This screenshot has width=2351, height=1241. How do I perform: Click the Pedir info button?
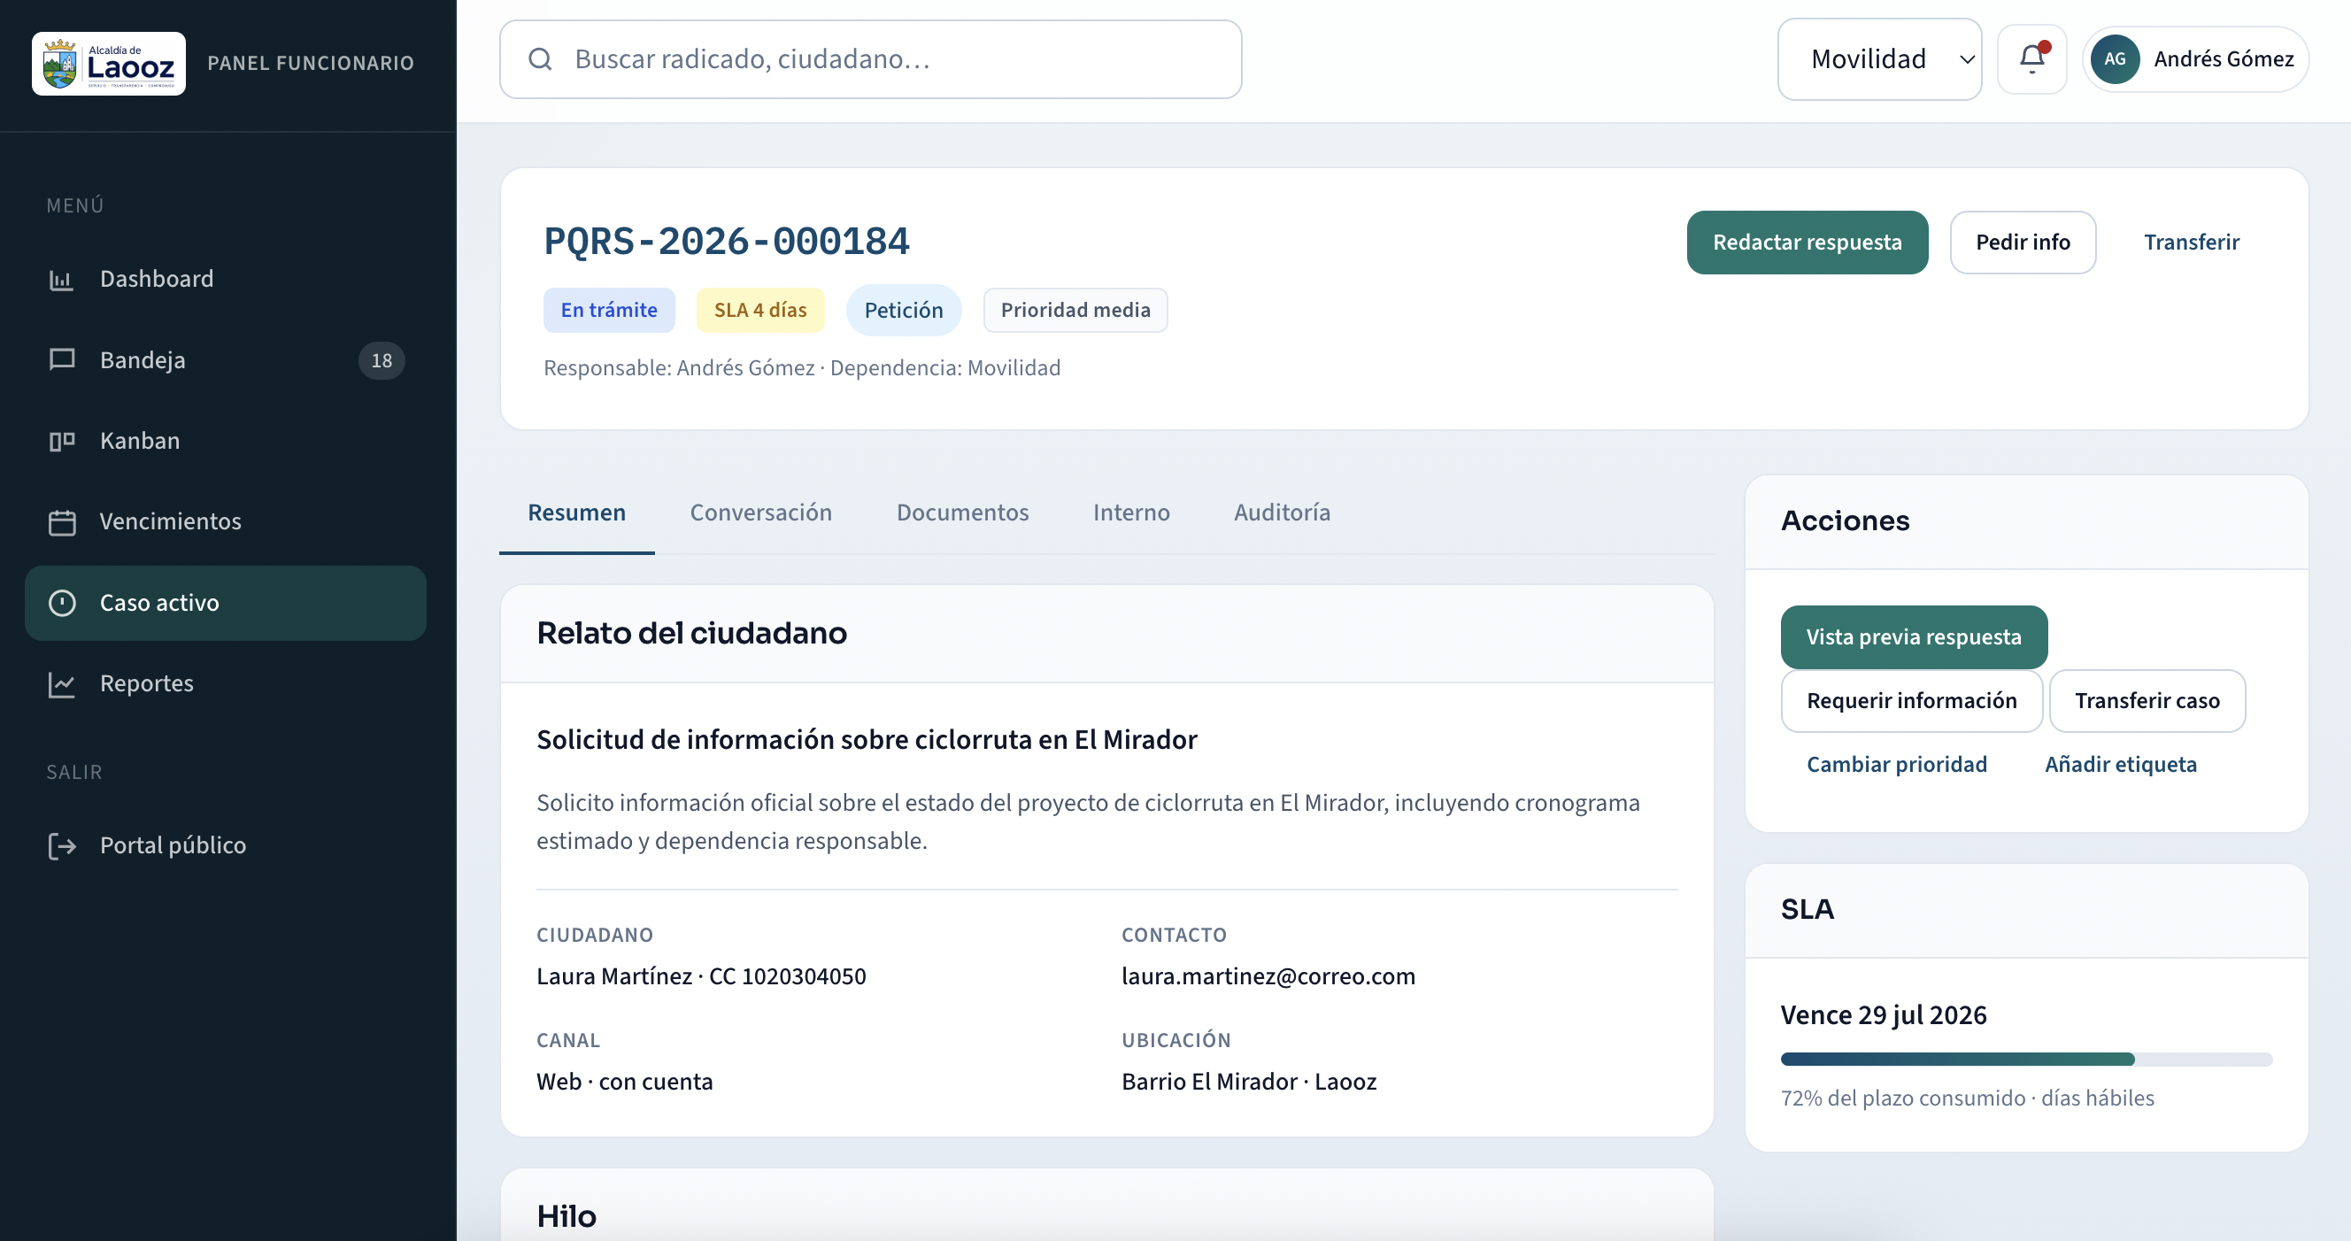(x=2023, y=243)
